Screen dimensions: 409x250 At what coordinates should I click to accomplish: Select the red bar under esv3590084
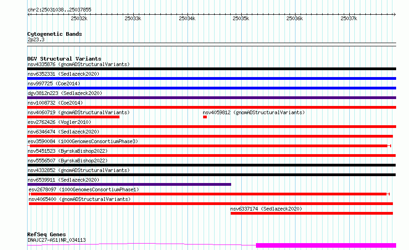tap(209, 146)
